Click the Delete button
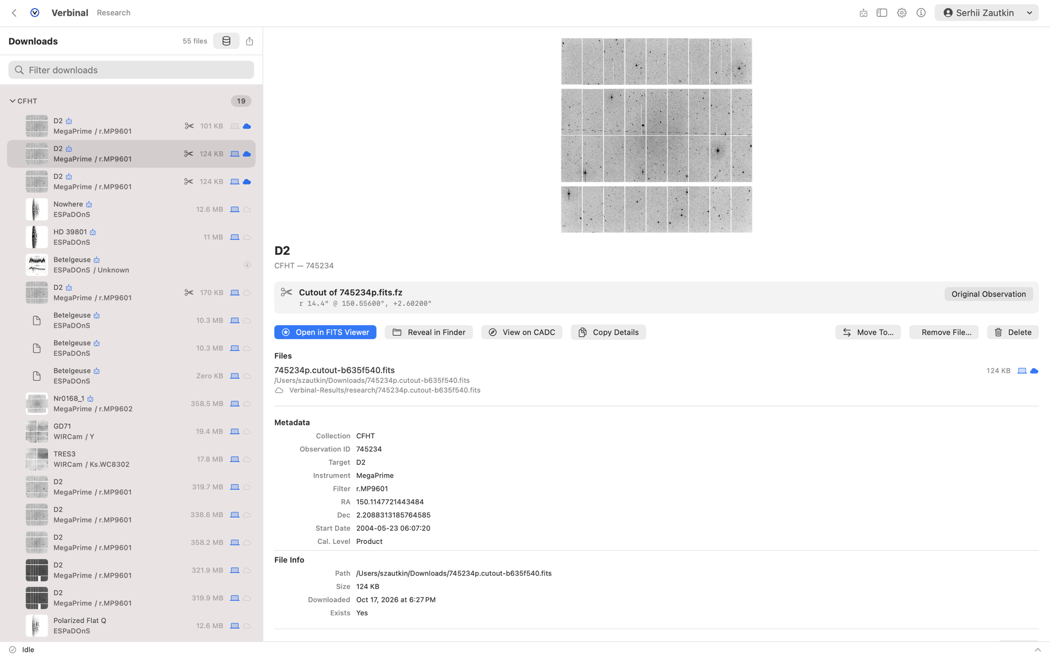The width and height of the screenshot is (1050, 656). coord(1013,332)
